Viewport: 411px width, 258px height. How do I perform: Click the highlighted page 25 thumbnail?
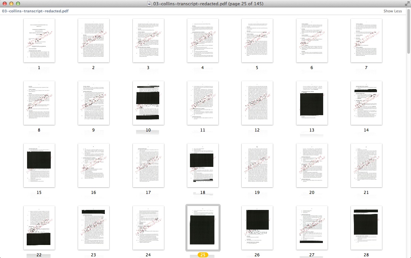coord(203,228)
